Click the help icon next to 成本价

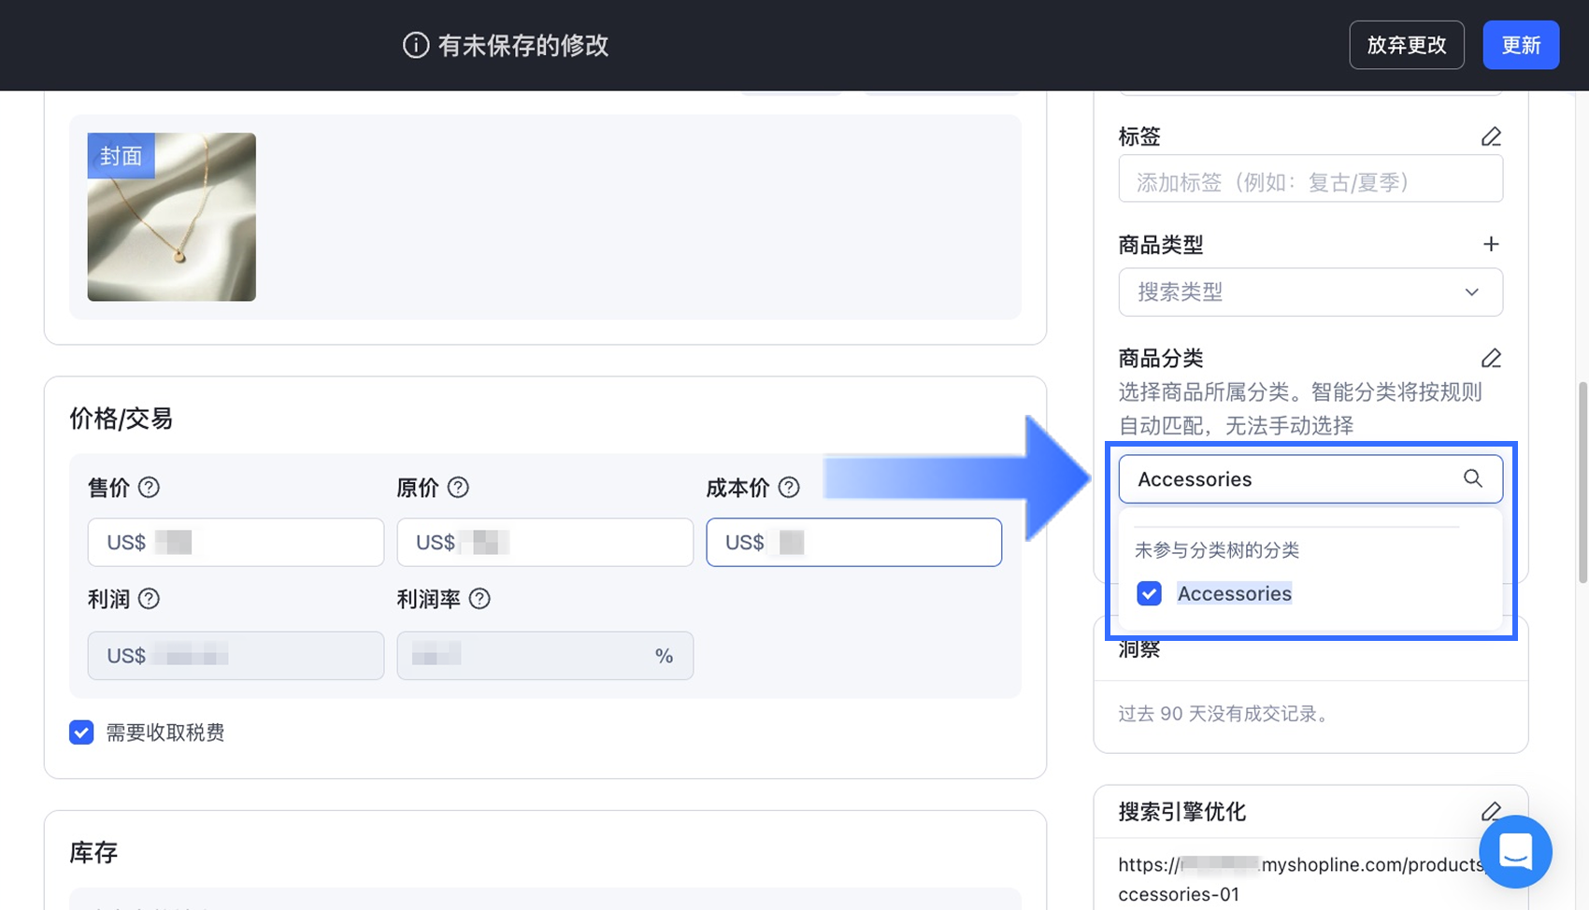790,487
